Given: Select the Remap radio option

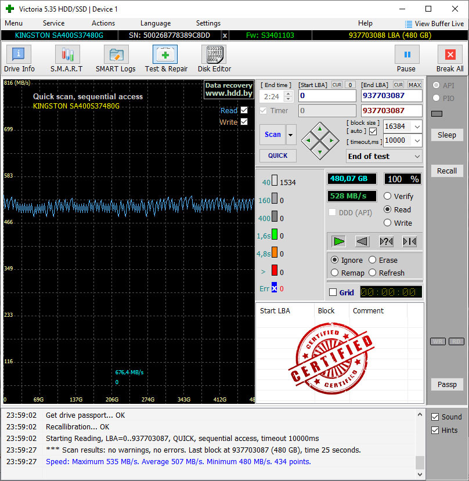Looking at the screenshot, I should pyautogui.click(x=335, y=273).
